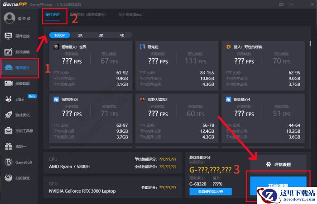This screenshot has width=317, height=204.
Task: Select the 1080P resolution option
Action: [59, 35]
